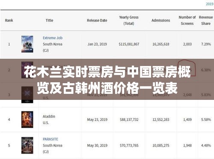The image size is (214, 159).
Task: Select the 5.83% revenue share
Action: point(206,95)
